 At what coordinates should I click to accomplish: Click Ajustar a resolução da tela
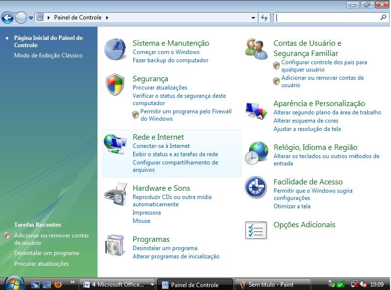[307, 129]
